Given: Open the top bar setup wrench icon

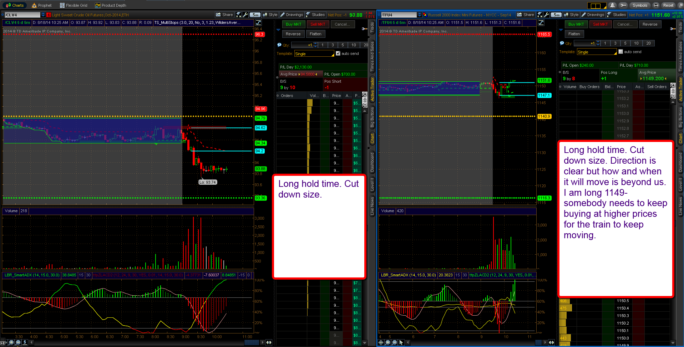Looking at the screenshot, I should click(x=623, y=5).
